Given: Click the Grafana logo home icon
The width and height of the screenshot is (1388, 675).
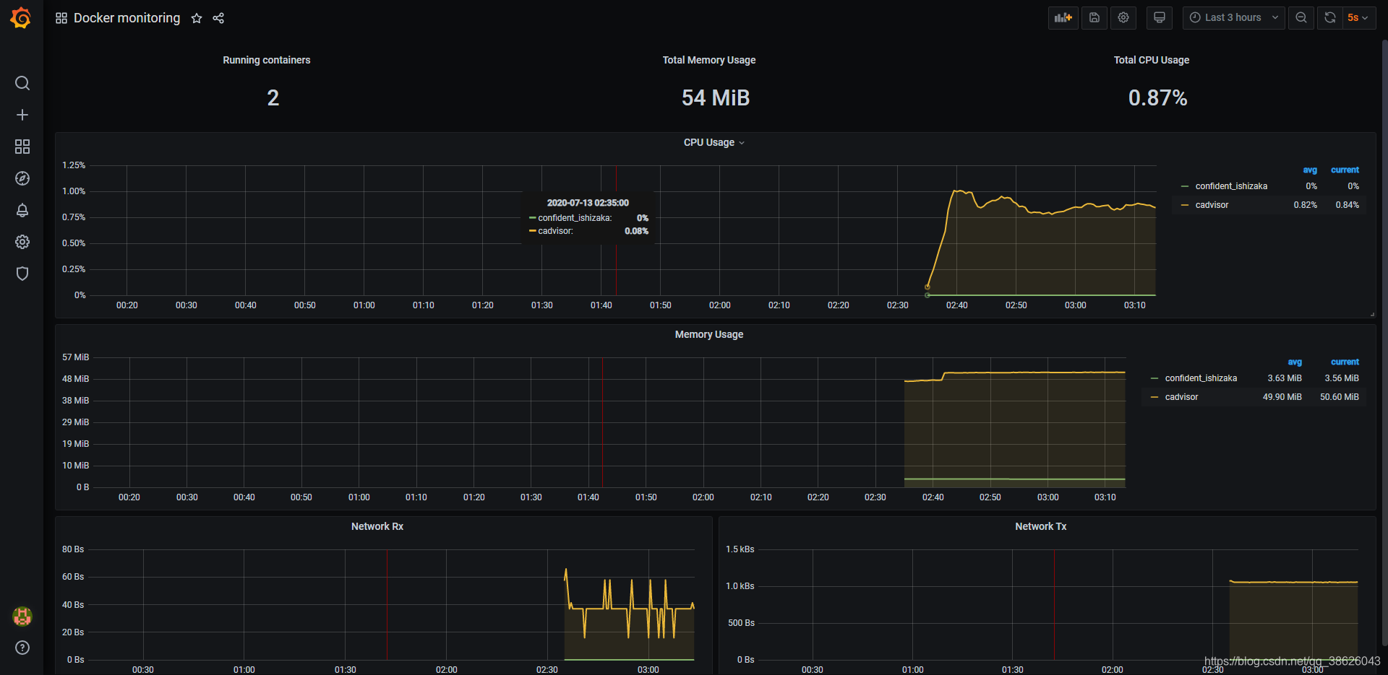Looking at the screenshot, I should 21,18.
